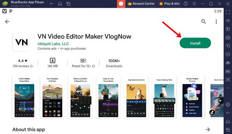Open BlueStacks help question mark
Screen dimensions: 232x134
(x=186, y=4)
